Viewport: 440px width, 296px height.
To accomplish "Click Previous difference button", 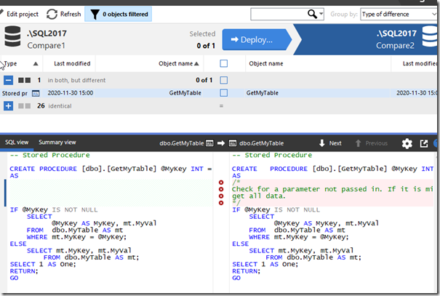I will tap(372, 143).
